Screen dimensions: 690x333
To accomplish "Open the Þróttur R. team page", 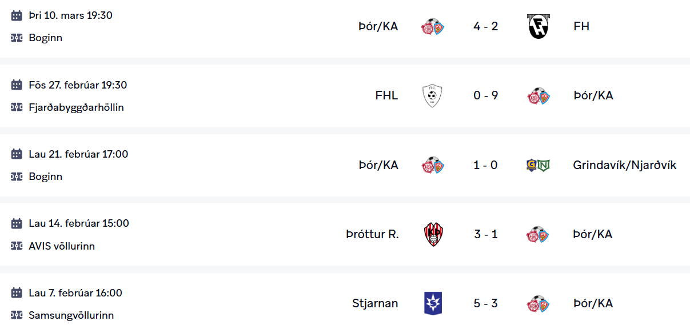I will pyautogui.click(x=372, y=234).
